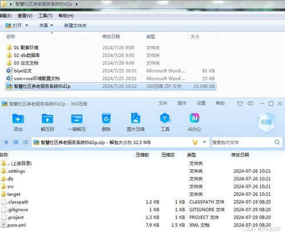Click the 打开 button in Explorer toolbar
The image size is (285, 234).
(14, 26)
